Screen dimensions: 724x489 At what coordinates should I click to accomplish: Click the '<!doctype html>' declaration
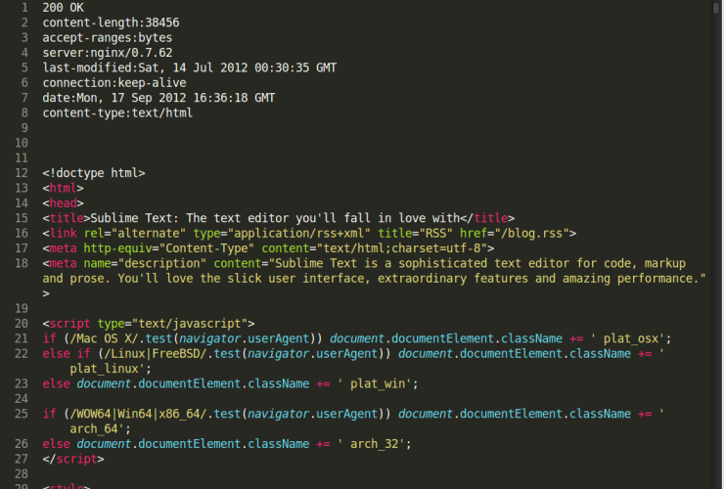pos(94,172)
